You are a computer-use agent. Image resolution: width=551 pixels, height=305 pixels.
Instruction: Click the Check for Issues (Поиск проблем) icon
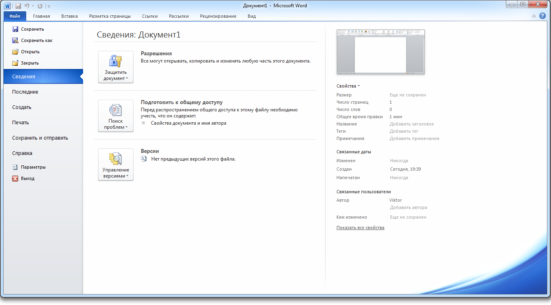(115, 116)
